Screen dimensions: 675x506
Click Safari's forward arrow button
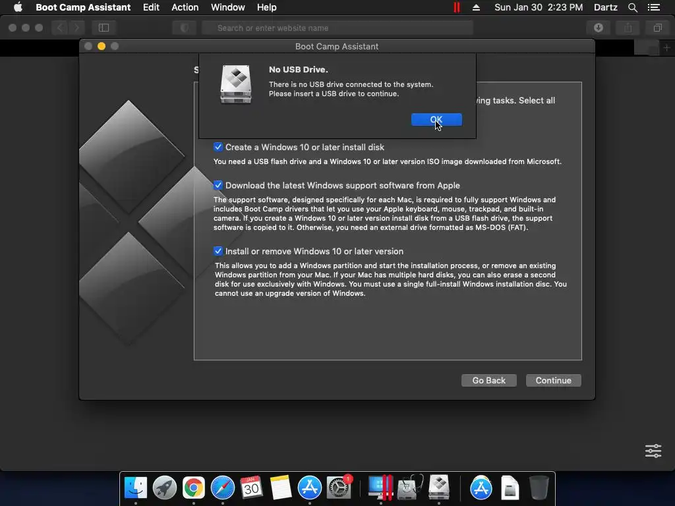pos(76,28)
